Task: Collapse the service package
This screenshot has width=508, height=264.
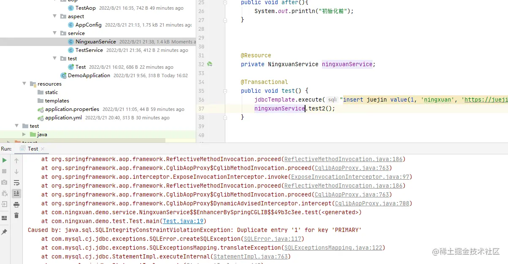Action: 54,33
